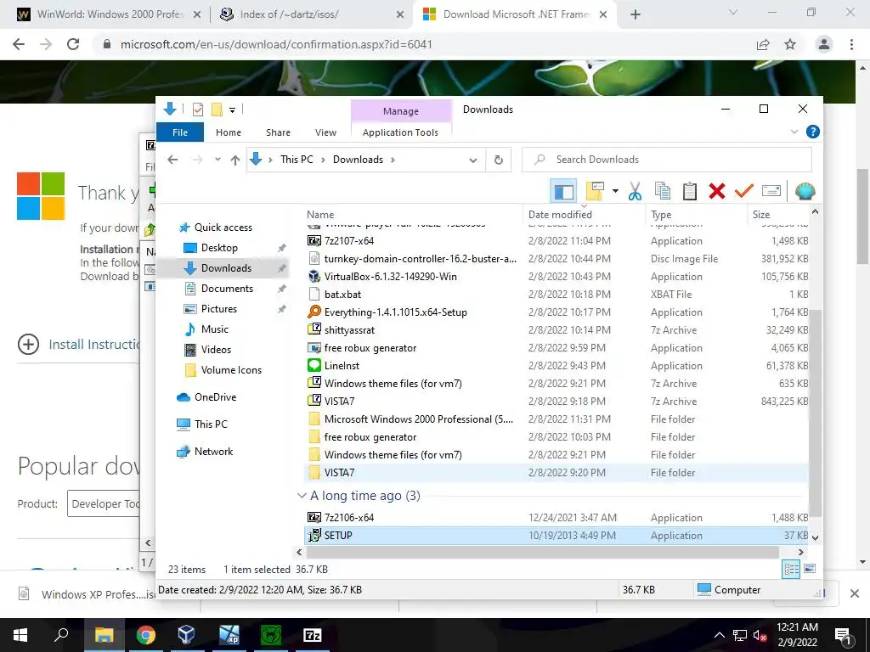Open the View ribbon tab
Screen dimensions: 870x652
point(325,132)
